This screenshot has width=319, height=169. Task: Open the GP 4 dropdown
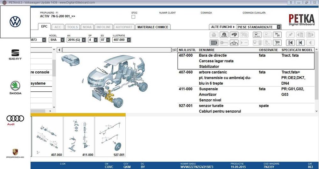[x=96, y=40]
